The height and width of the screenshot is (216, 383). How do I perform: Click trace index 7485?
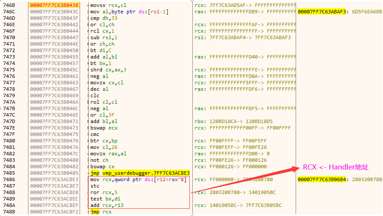click(x=9, y=173)
